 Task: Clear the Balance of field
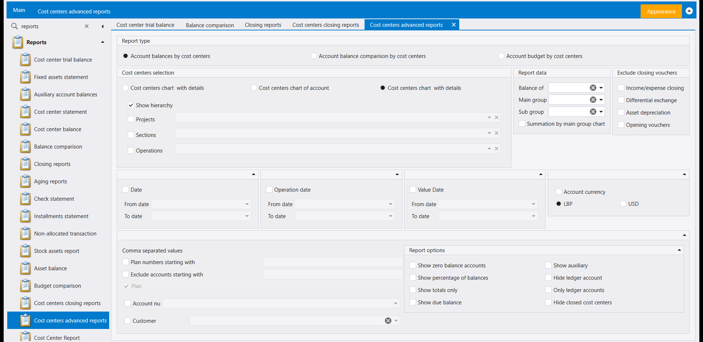(x=593, y=88)
